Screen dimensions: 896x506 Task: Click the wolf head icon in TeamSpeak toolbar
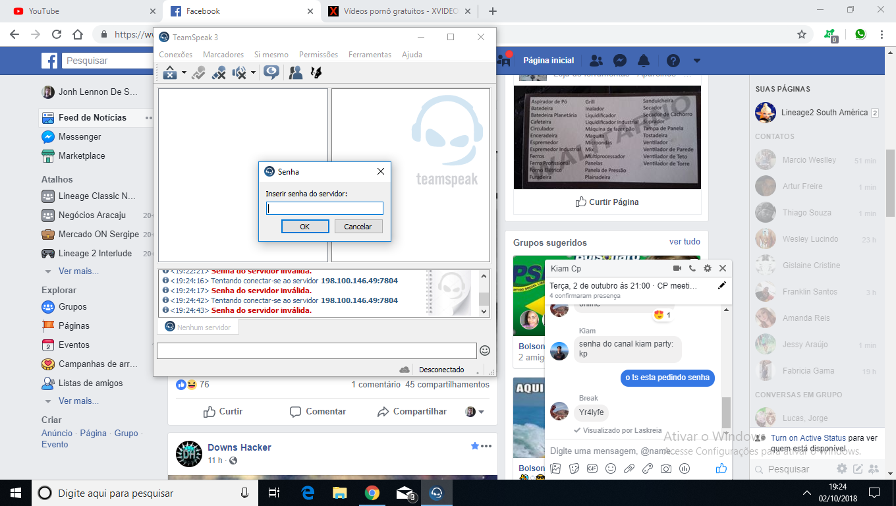[316, 72]
